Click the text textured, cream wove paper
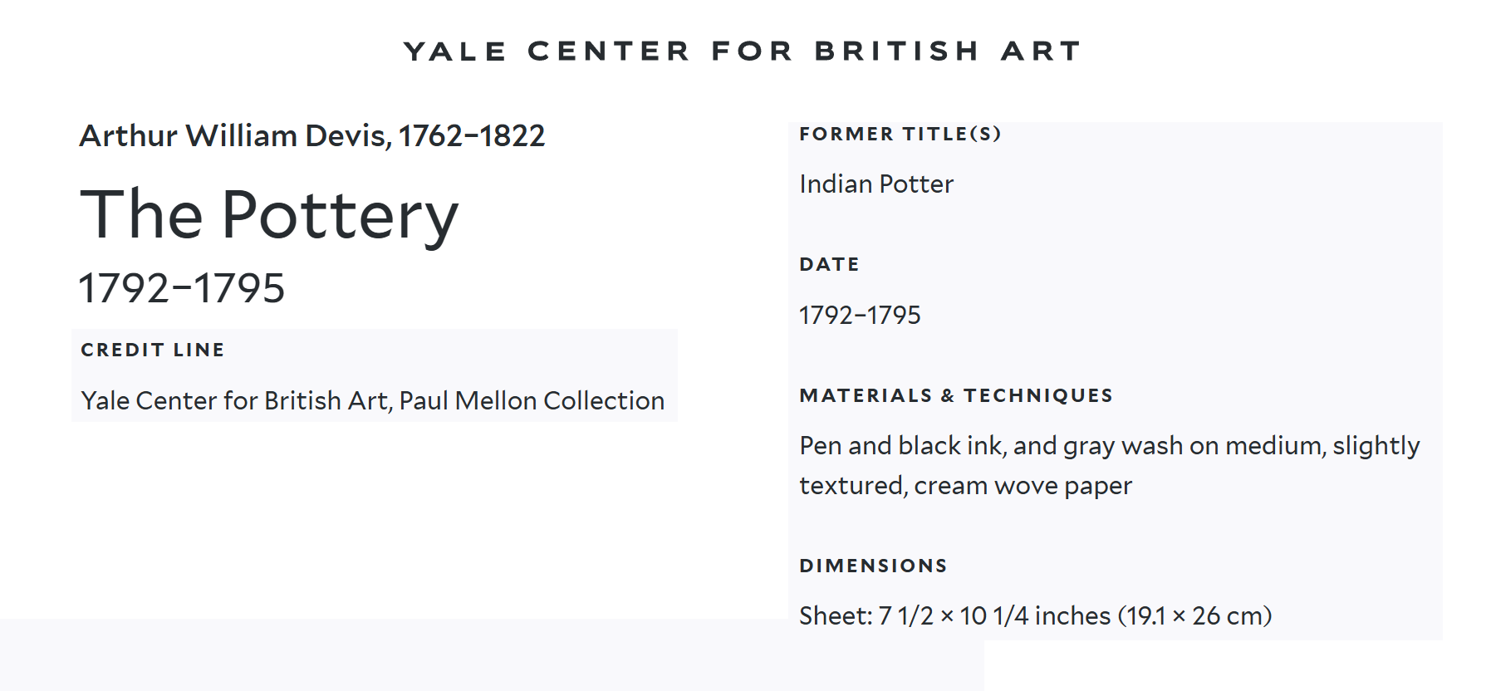Viewport: 1486px width, 691px height. [965, 486]
